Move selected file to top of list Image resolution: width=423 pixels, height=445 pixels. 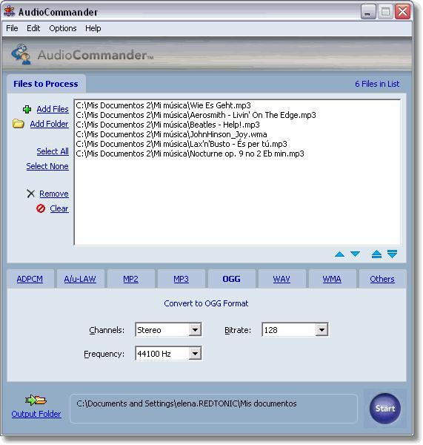(376, 254)
